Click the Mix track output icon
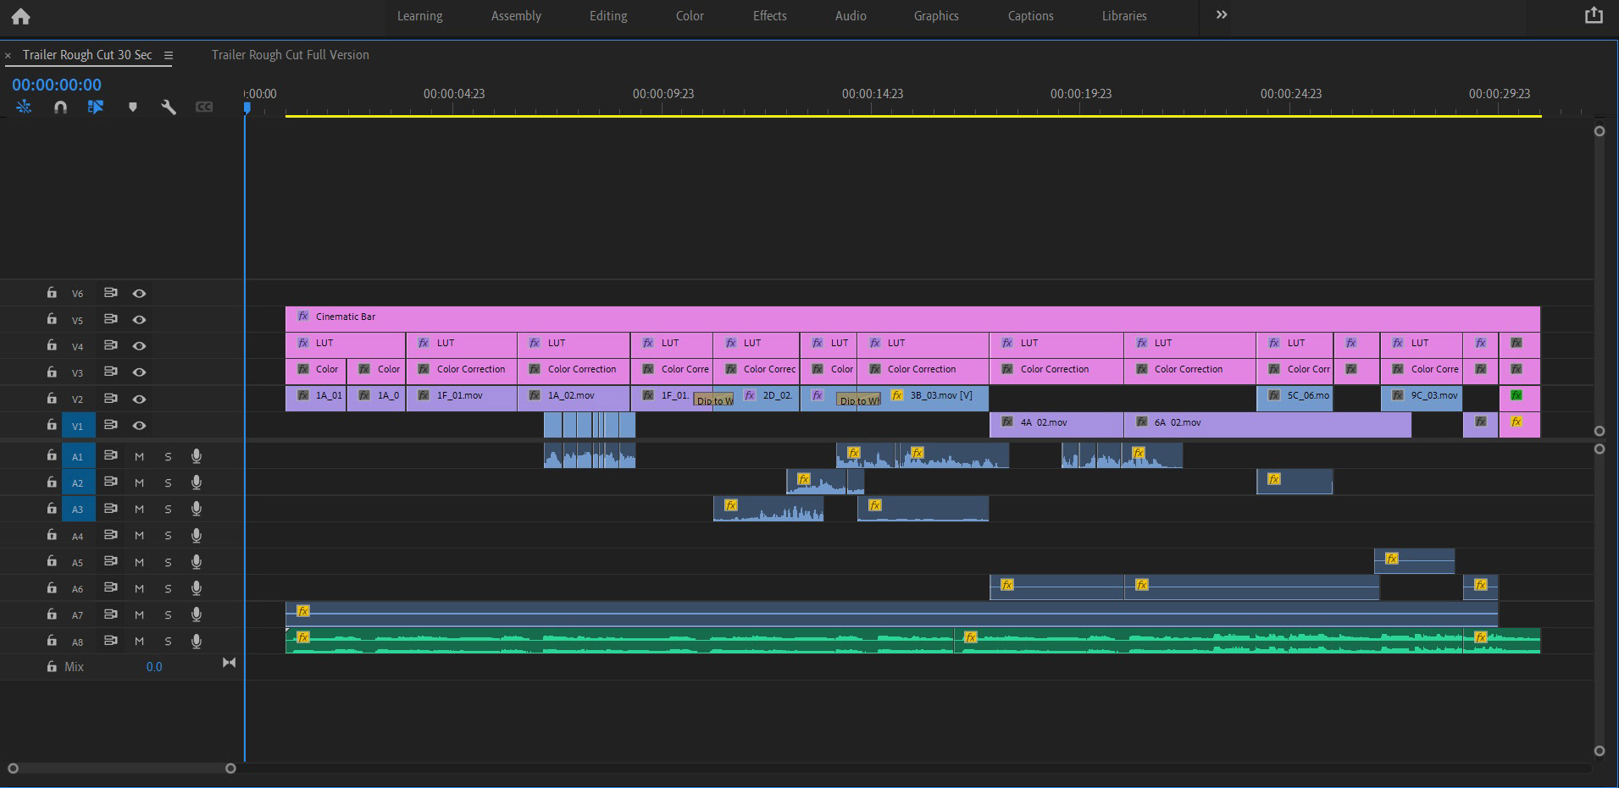 tap(229, 663)
